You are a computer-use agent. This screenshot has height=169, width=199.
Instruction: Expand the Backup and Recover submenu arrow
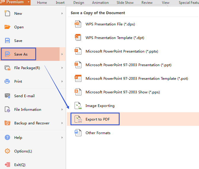click(x=62, y=123)
